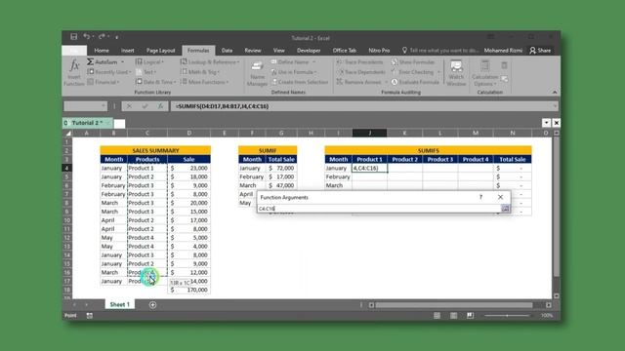Open the Financial functions dropdown
The width and height of the screenshot is (625, 351).
point(104,82)
